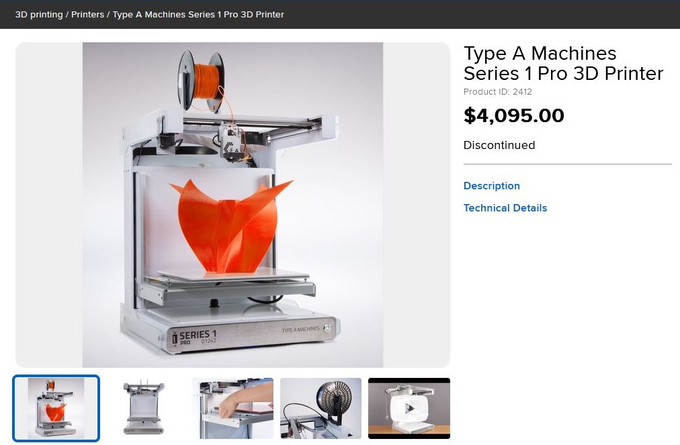The image size is (680, 445).
Task: Select the filament spool close-up thumbnail
Action: 321,408
